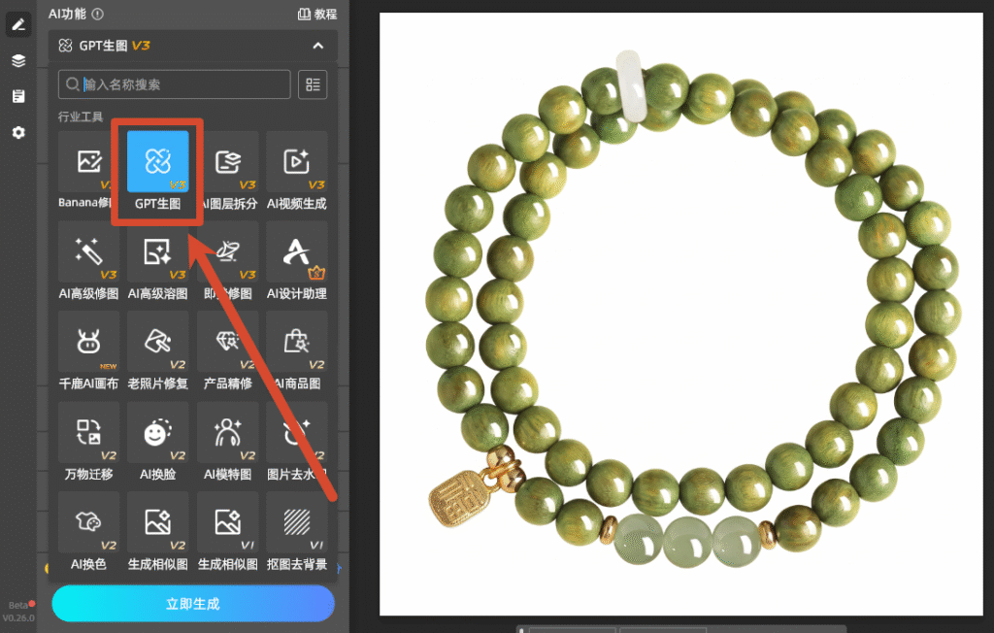
Task: Select the Banana修图 tool
Action: 88,171
